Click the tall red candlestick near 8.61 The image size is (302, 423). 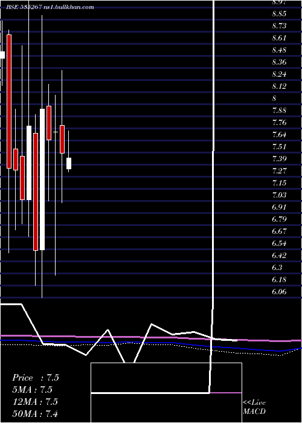point(9,102)
